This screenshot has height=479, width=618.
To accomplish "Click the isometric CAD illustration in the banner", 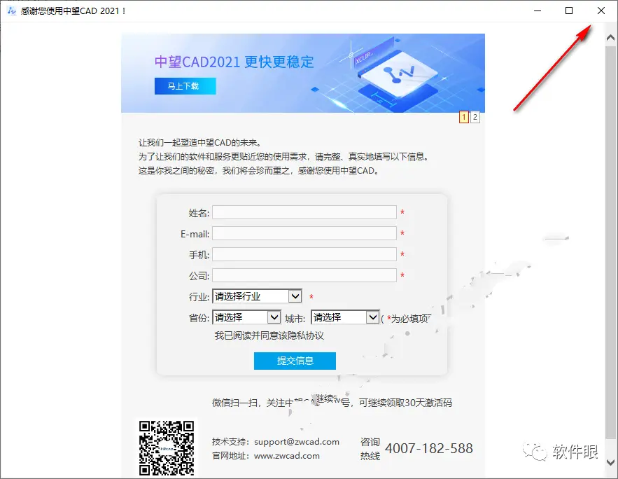I will (x=398, y=75).
